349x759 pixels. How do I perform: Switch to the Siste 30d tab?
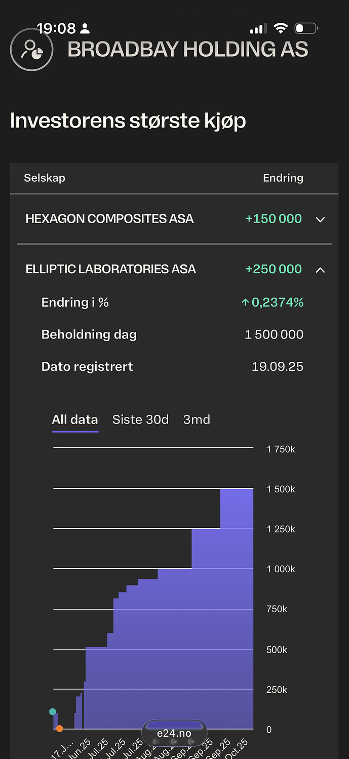[x=140, y=419]
